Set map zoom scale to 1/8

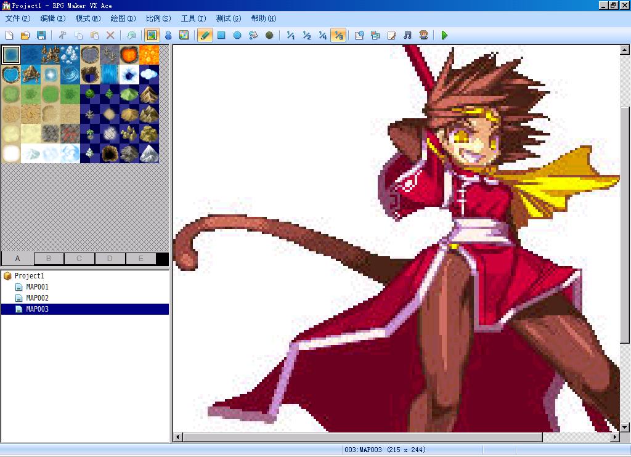pos(338,35)
